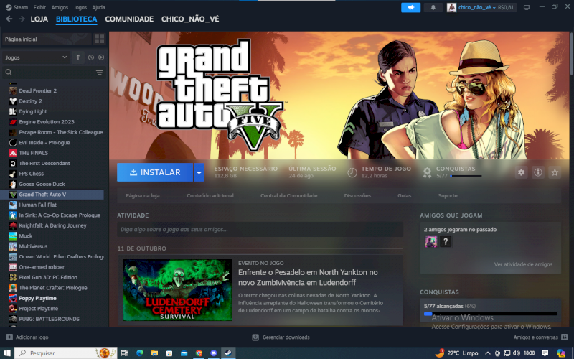
Task: Open Discord from the taskbar
Action: (213, 353)
